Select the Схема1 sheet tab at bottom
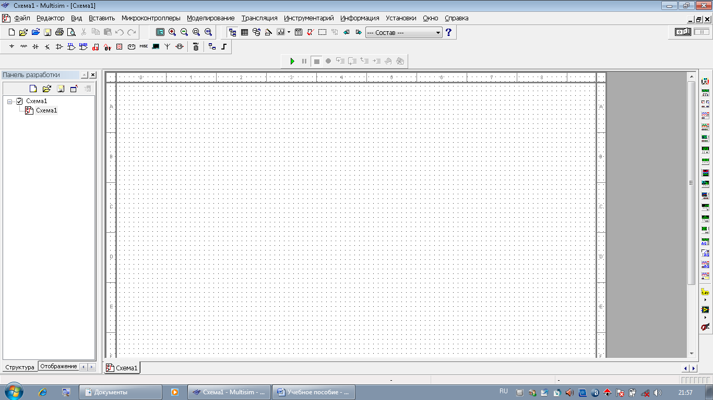This screenshot has width=713, height=400. tap(122, 368)
